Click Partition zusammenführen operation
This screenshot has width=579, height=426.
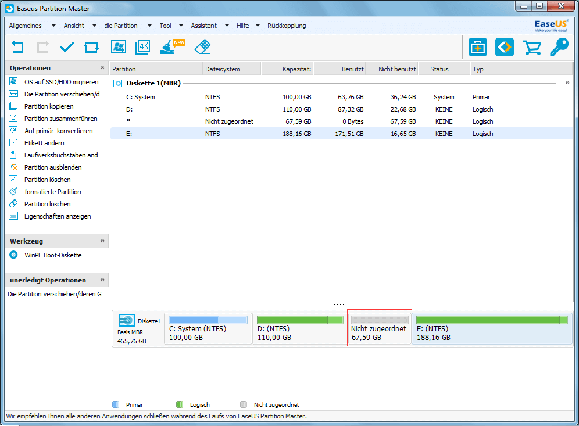click(61, 118)
